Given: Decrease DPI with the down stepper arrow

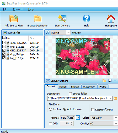Looking at the screenshot, I should point(71,124).
